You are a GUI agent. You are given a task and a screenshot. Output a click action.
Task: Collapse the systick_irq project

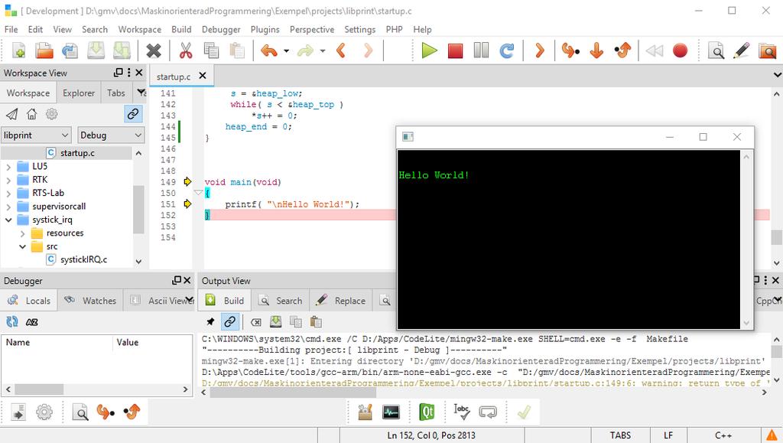point(8,220)
